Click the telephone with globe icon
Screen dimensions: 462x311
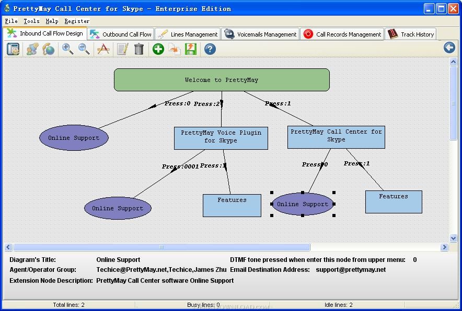point(48,49)
